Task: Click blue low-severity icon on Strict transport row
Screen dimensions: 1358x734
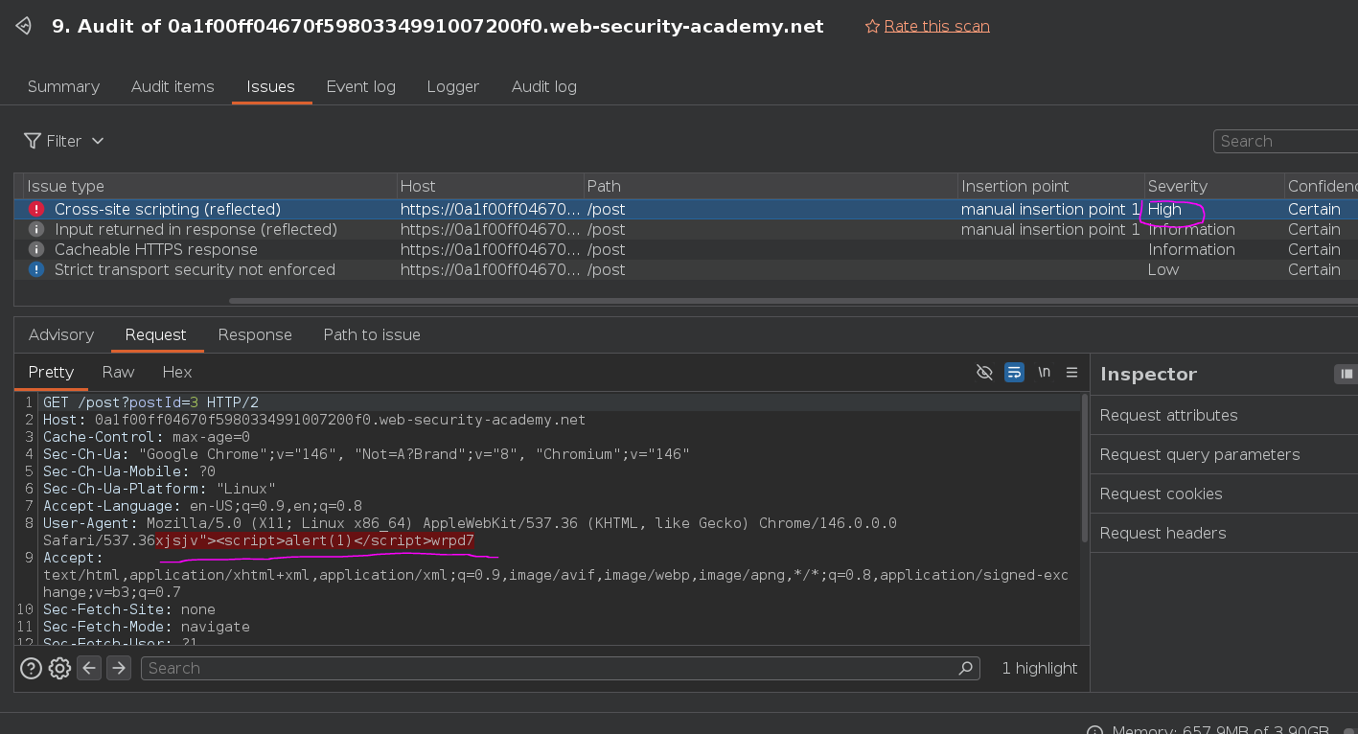Action: 36,269
